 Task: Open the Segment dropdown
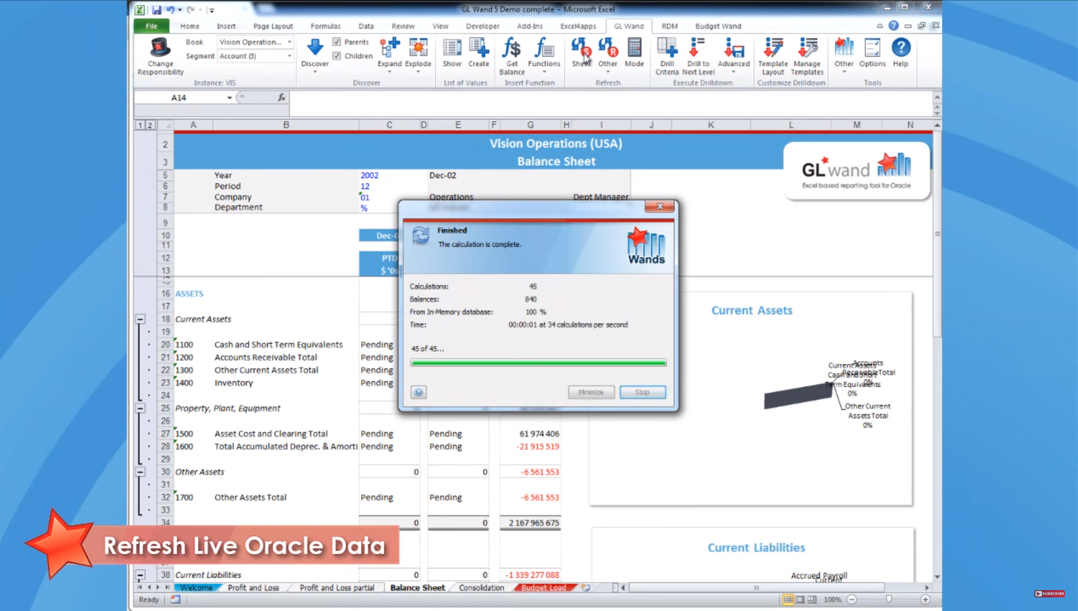[289, 56]
